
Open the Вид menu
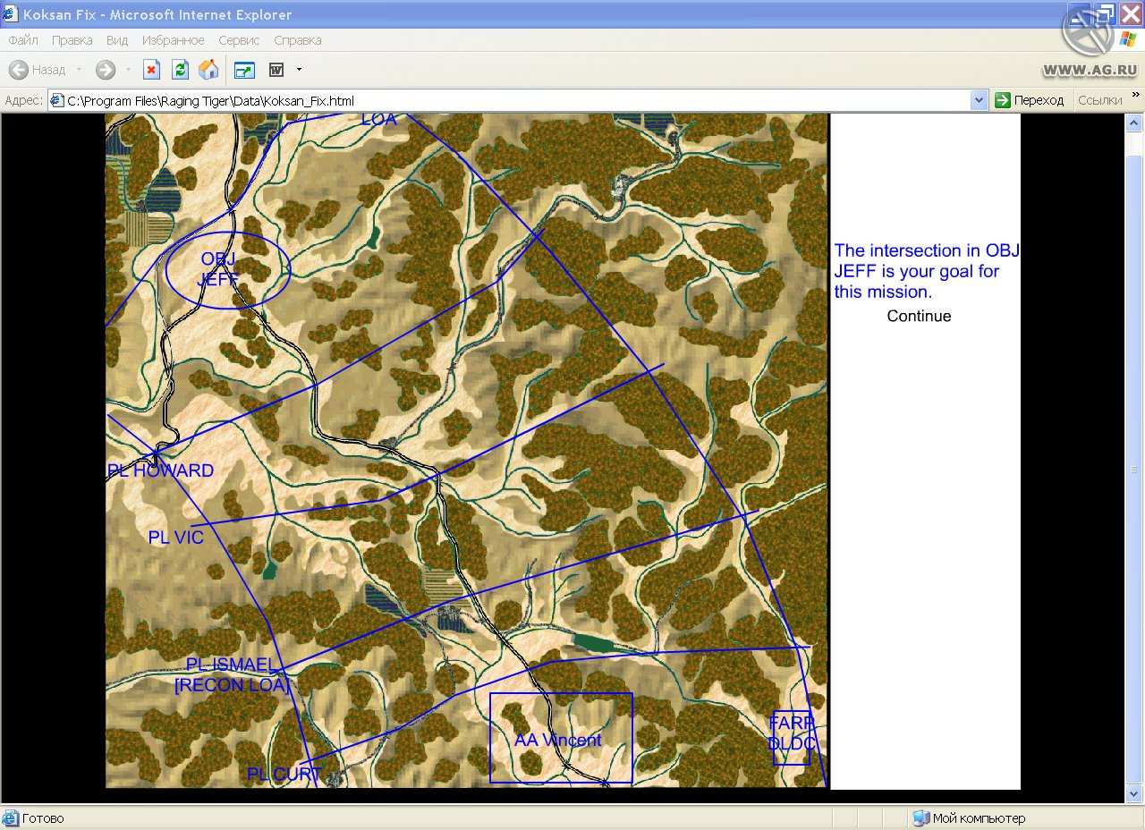[x=117, y=40]
